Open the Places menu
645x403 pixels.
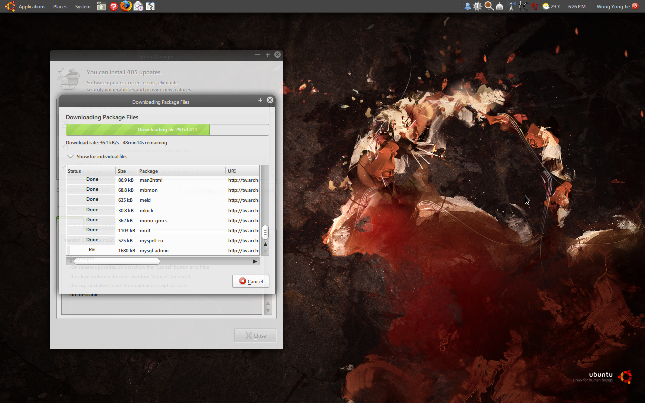(x=60, y=6)
